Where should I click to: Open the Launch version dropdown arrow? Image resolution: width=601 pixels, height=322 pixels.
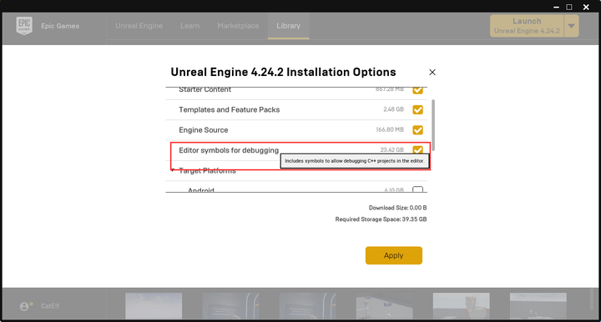tap(572, 26)
